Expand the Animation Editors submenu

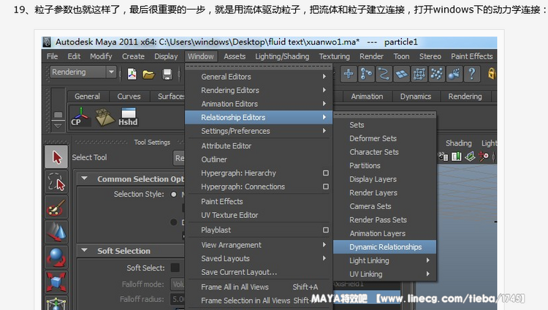coord(258,104)
